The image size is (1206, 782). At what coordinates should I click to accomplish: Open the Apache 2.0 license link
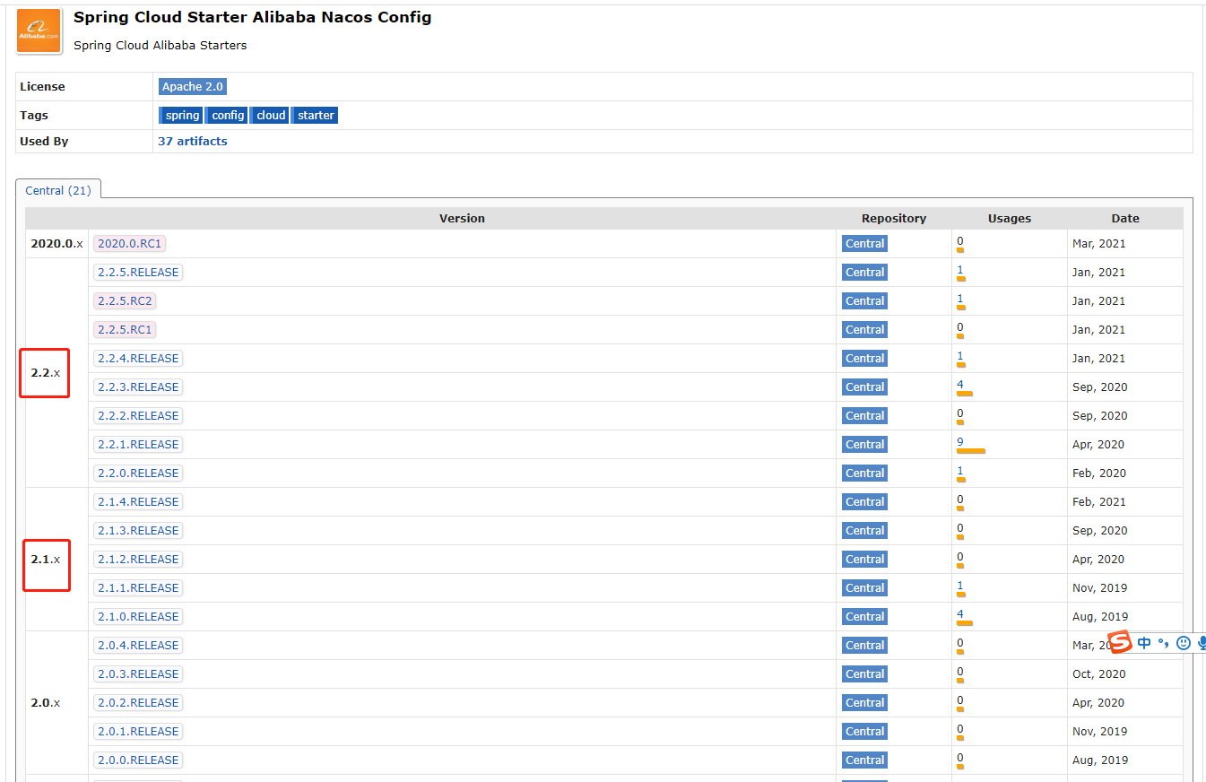coord(193,87)
